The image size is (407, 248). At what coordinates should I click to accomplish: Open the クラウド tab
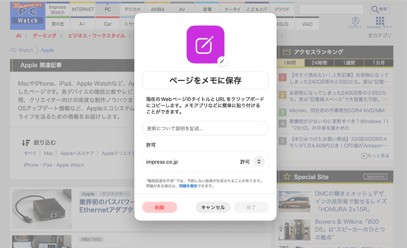click(282, 9)
